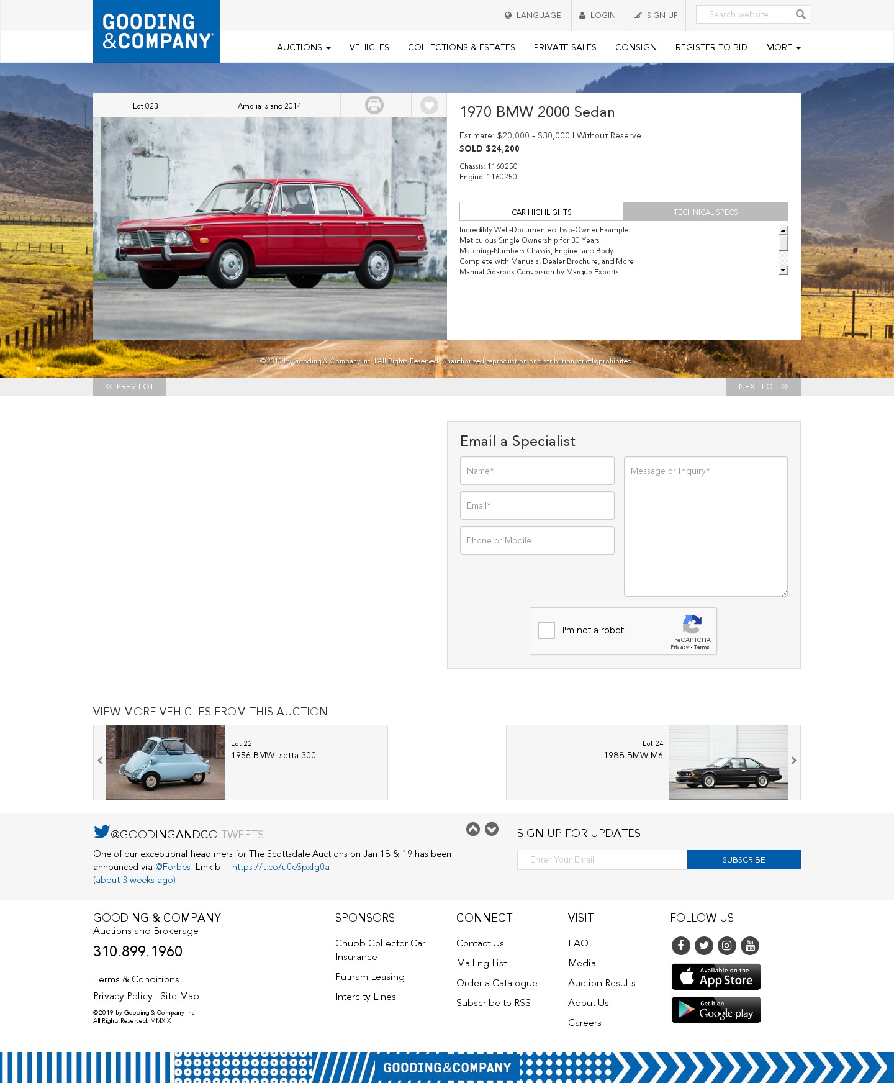Screen dimensions: 894x1083
Task: Go to Vehicles page
Action: (x=369, y=47)
